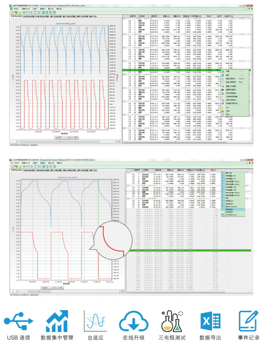Collapse the first cycle group in upper table
This screenshot has width=265, height=345.
click(x=124, y=18)
